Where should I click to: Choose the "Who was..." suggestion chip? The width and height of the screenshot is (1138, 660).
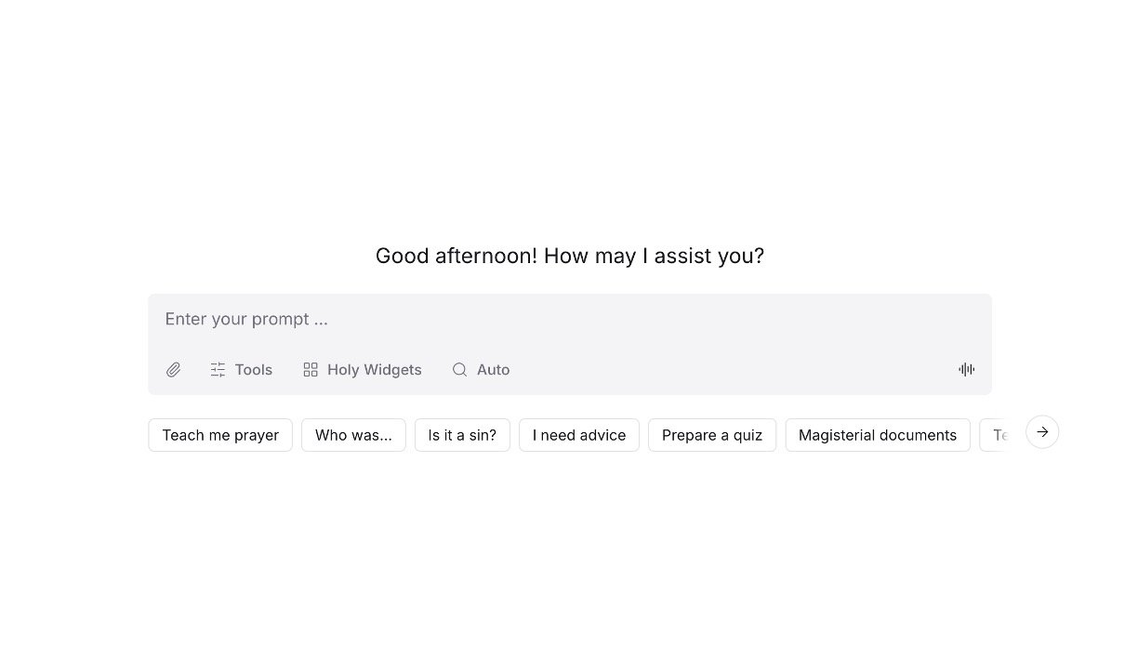(x=353, y=435)
